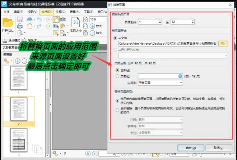Click the Print icon
Image resolution: width=237 pixels, height=160 pixels.
[20, 26]
